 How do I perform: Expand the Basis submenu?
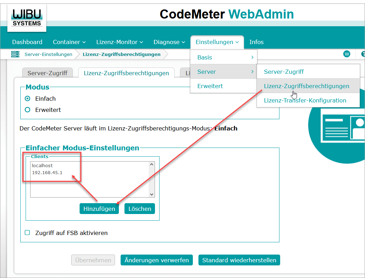tap(224, 57)
